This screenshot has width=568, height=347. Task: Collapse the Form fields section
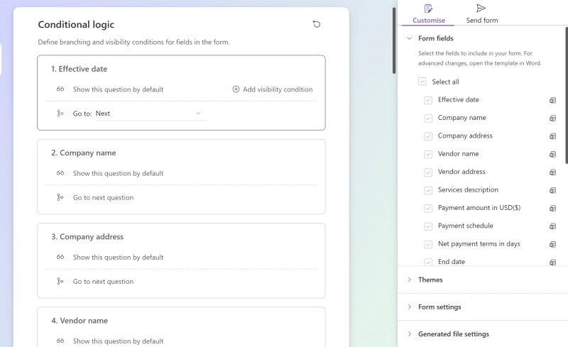[410, 38]
